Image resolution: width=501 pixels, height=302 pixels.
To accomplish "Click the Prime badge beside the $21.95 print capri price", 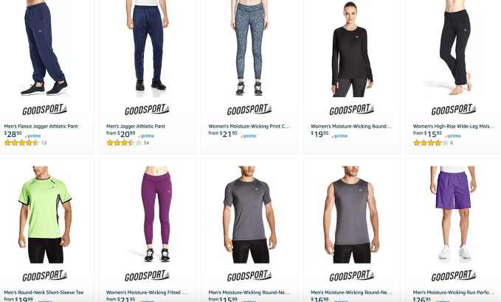I will (x=248, y=136).
